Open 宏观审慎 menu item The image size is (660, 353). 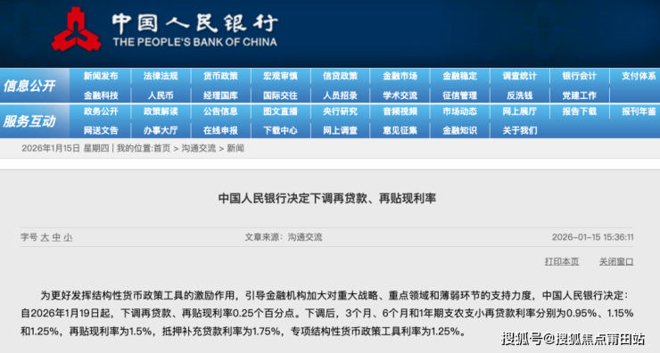click(280, 76)
